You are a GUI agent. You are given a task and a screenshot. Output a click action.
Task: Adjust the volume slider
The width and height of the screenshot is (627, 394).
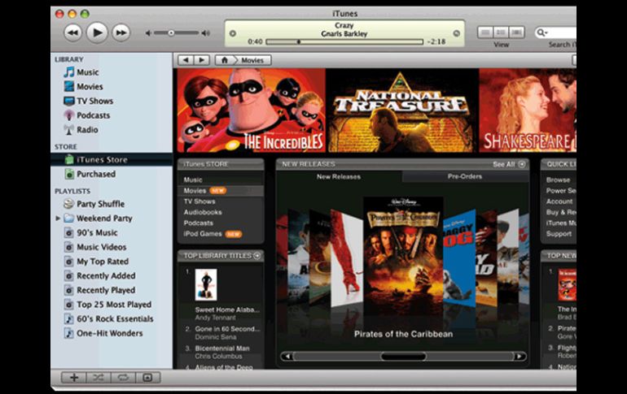[171, 33]
